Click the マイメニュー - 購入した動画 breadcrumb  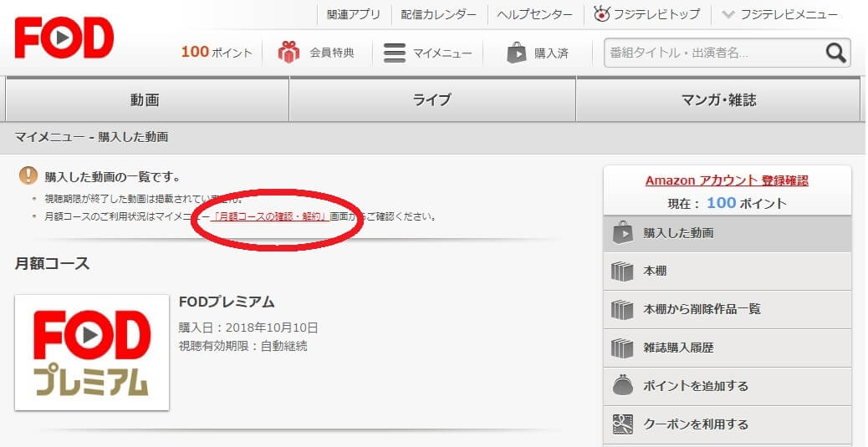click(91, 137)
